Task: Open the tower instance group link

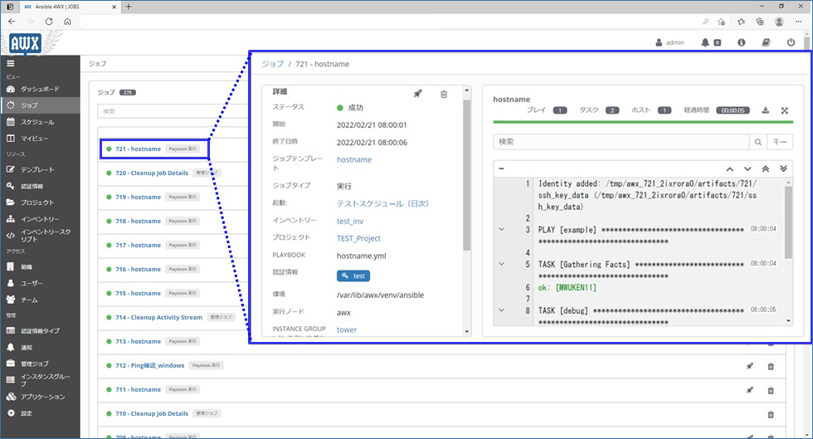Action: pos(347,329)
